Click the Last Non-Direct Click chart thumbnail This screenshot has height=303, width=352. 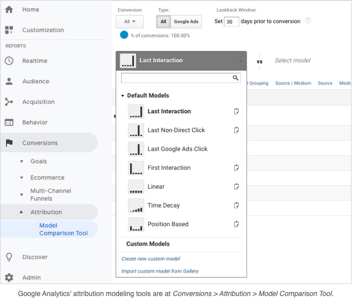pos(136,130)
